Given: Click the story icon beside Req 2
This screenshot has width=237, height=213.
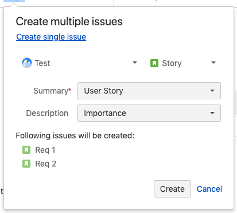Looking at the screenshot, I should point(26,164).
